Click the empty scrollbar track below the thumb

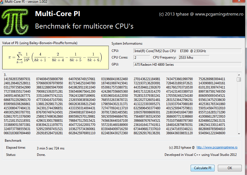tap(239, 108)
